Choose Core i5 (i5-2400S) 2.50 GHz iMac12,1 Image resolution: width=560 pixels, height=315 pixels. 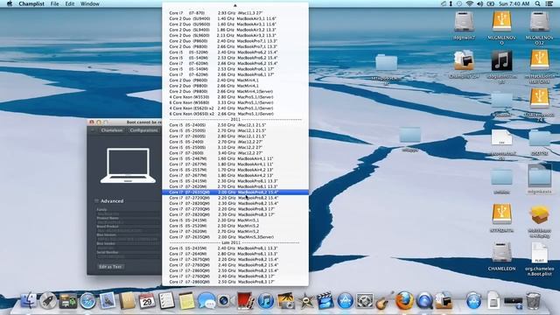click(x=235, y=125)
